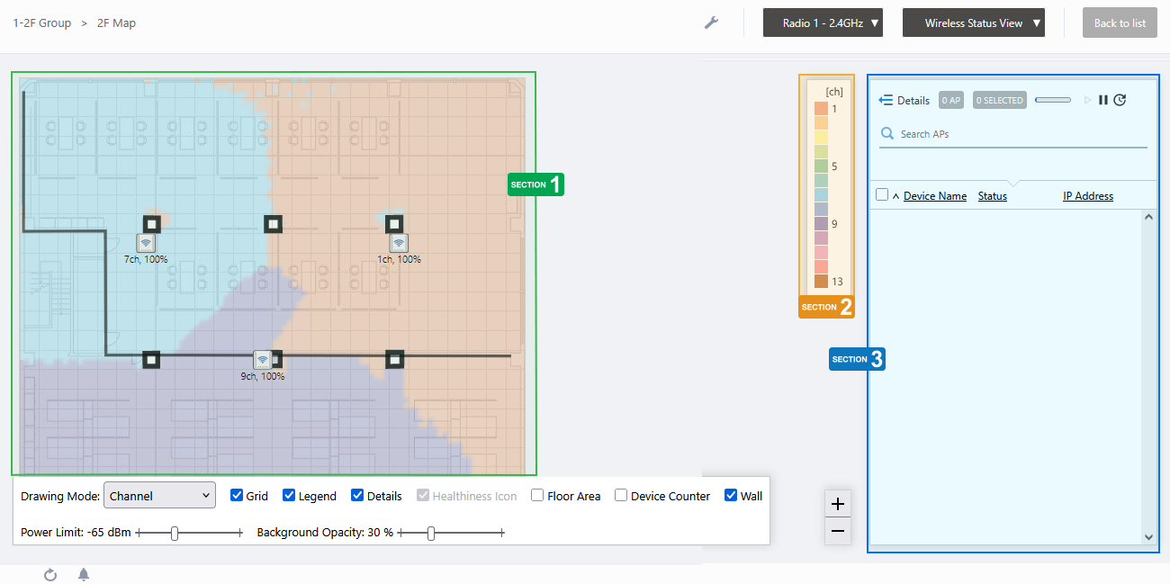The width and height of the screenshot is (1170, 584).
Task: Select the access point labeled 9ch, 100%
Action: [262, 360]
